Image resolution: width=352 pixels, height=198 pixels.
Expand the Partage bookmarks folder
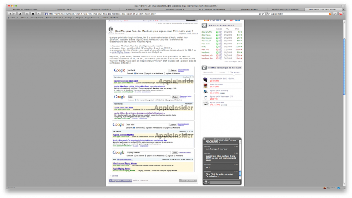[69, 18]
